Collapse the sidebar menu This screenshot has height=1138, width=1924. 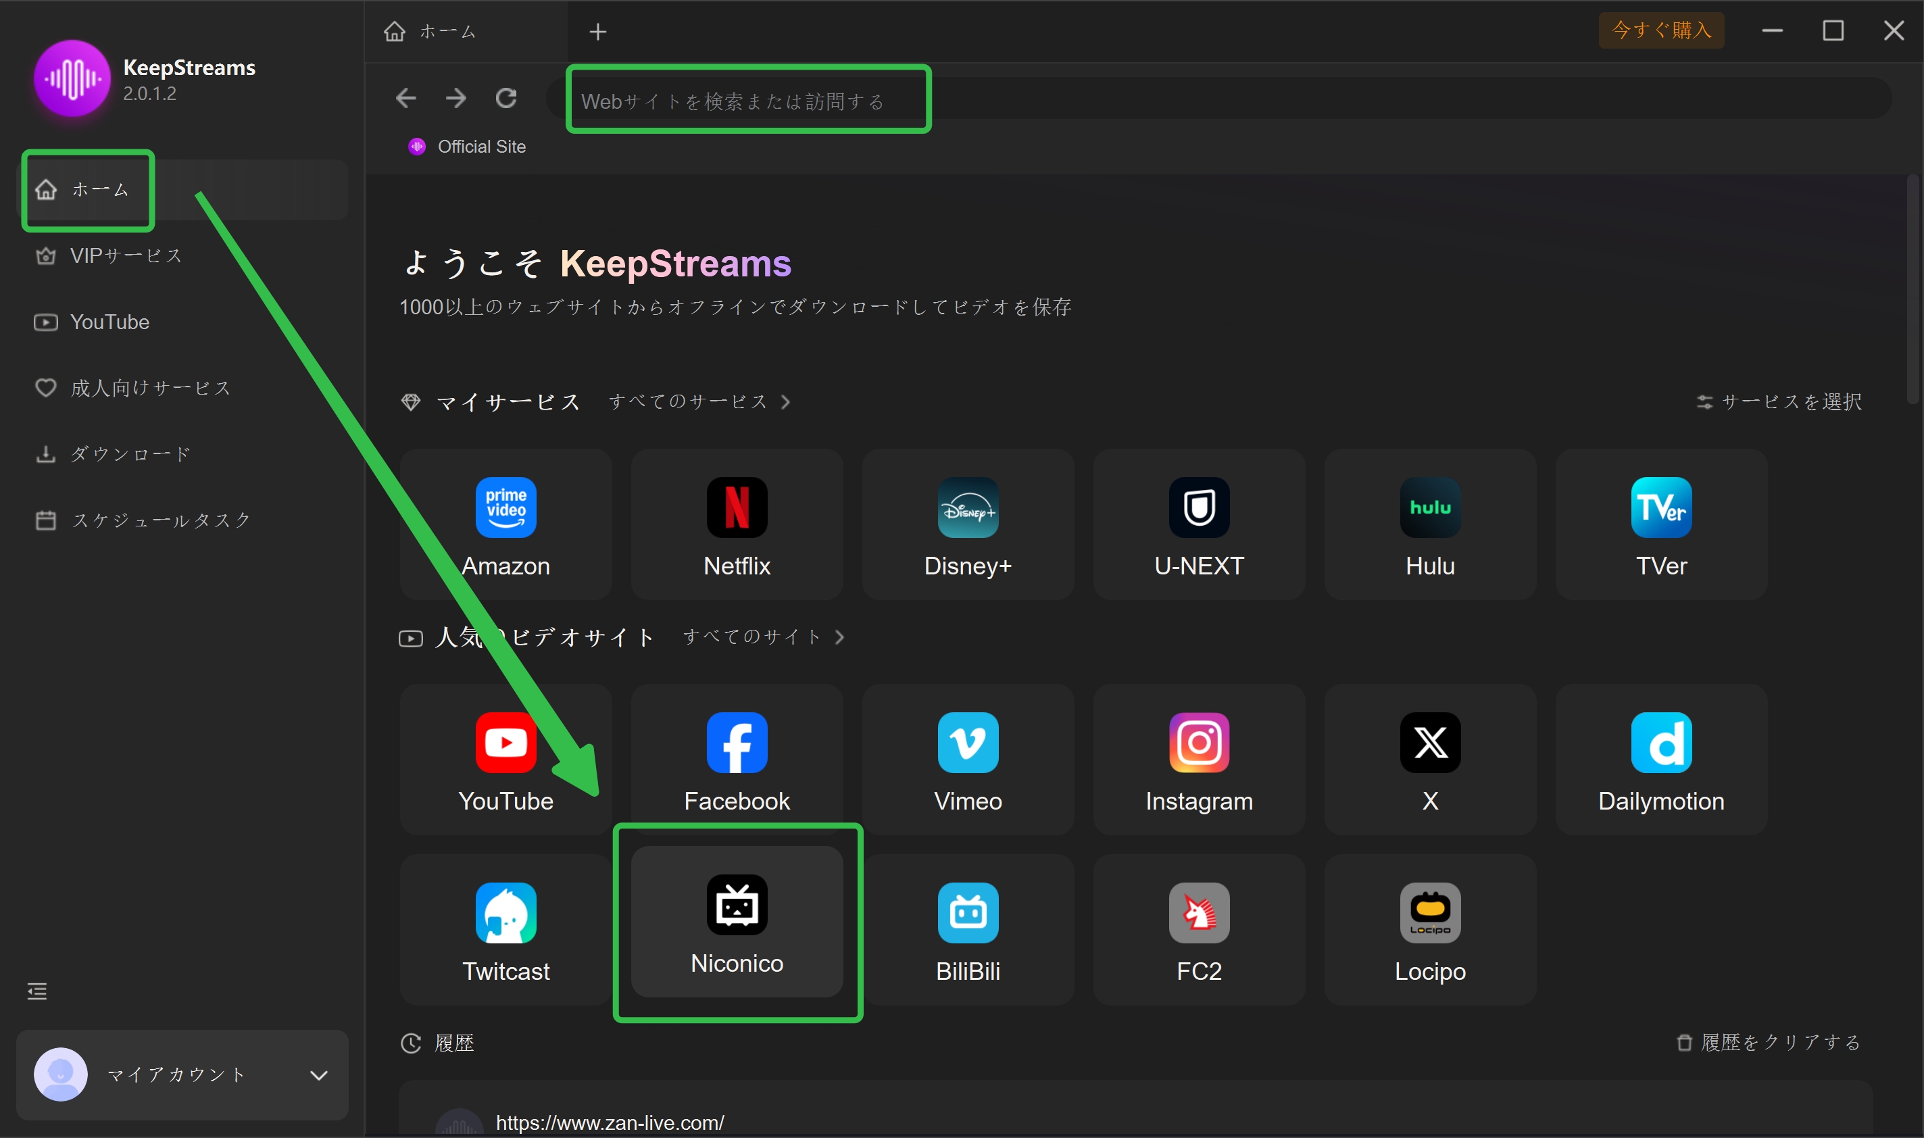36,991
